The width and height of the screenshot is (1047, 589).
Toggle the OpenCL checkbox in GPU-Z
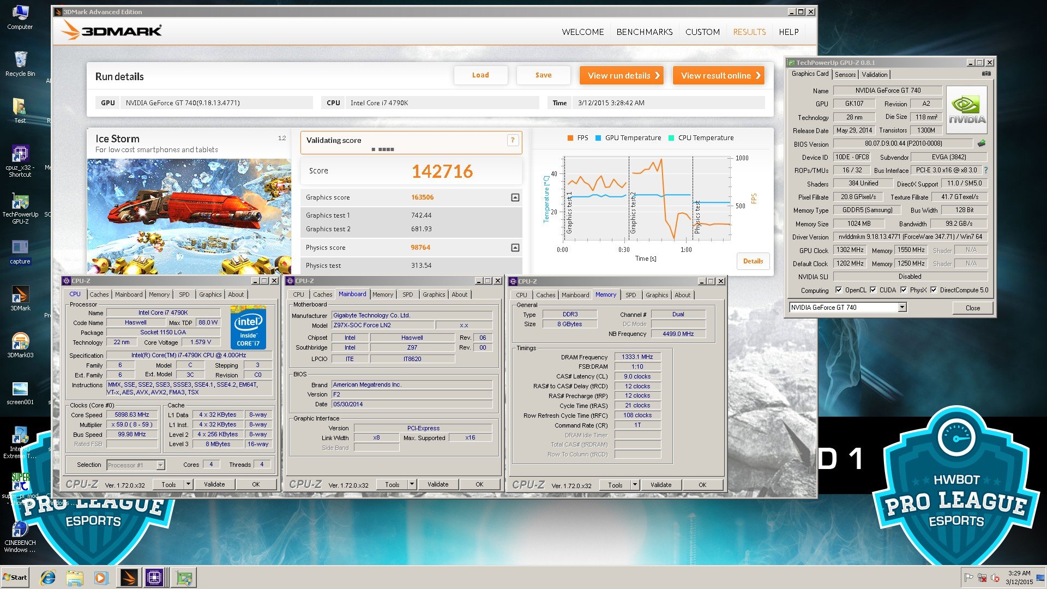coord(839,290)
